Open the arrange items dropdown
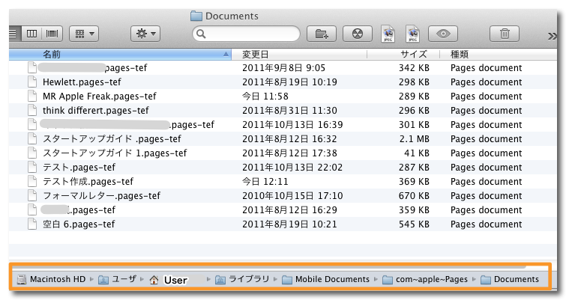The image size is (566, 300). (84, 34)
